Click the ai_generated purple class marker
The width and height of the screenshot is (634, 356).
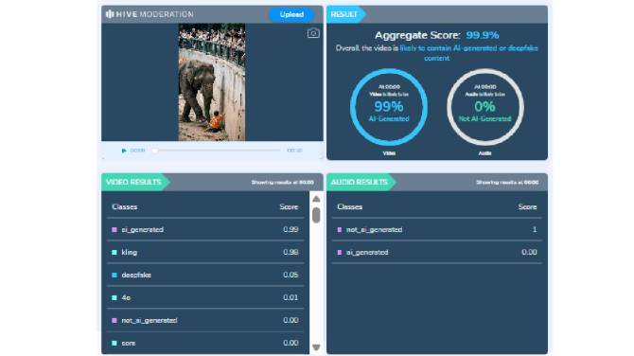pyautogui.click(x=114, y=229)
